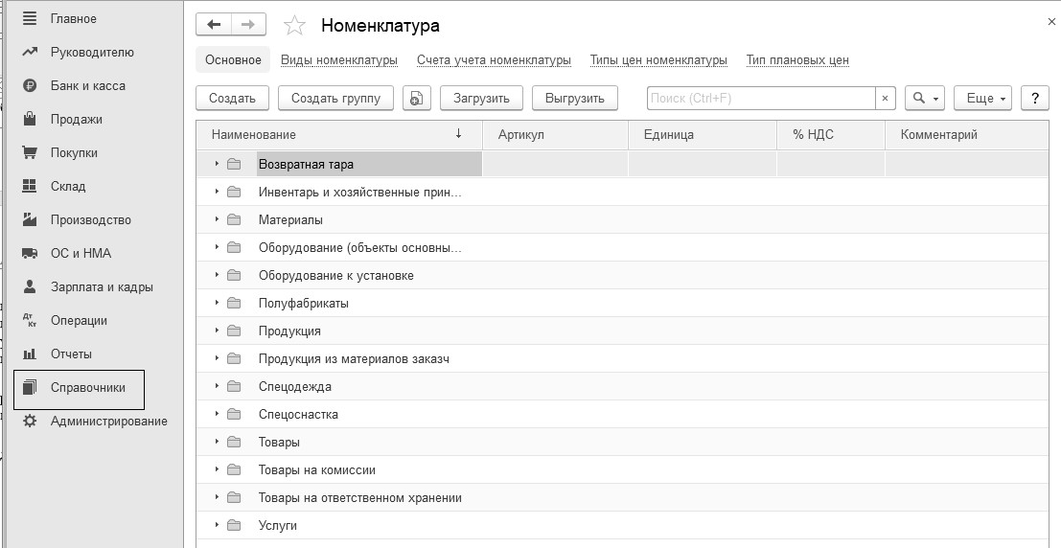Switch to Виды номенклатуры tab

click(338, 60)
